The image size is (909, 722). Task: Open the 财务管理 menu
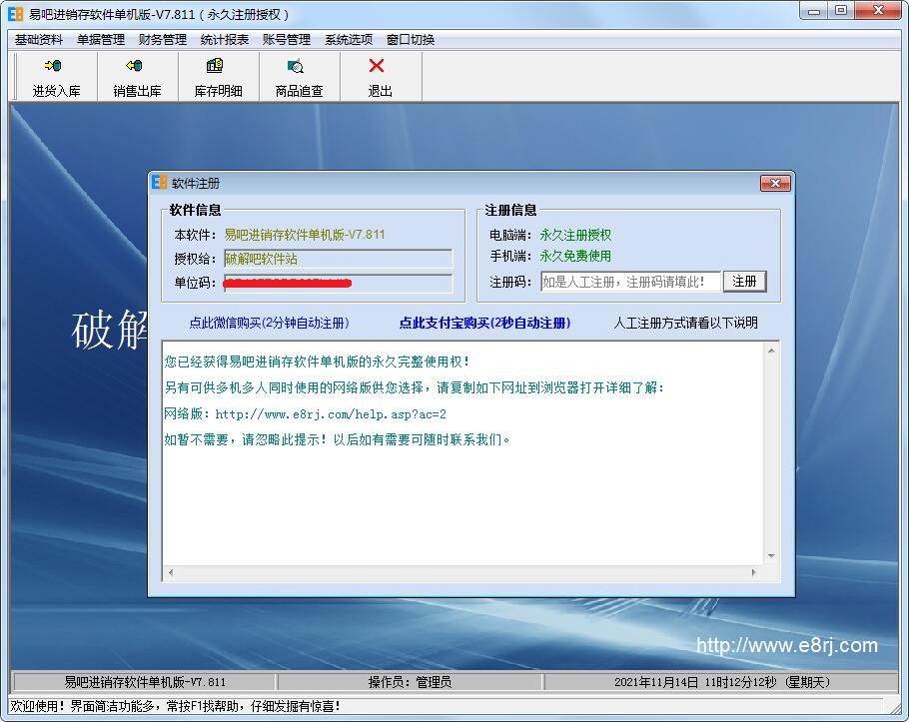click(x=162, y=39)
